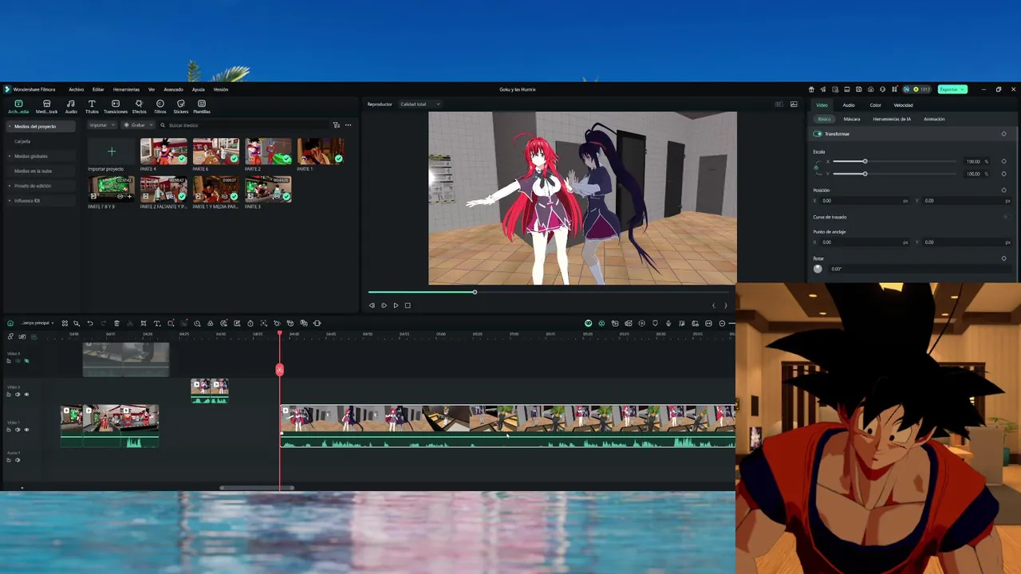The image size is (1021, 574).
Task: Hide the Video 1 track
Action: (26, 430)
